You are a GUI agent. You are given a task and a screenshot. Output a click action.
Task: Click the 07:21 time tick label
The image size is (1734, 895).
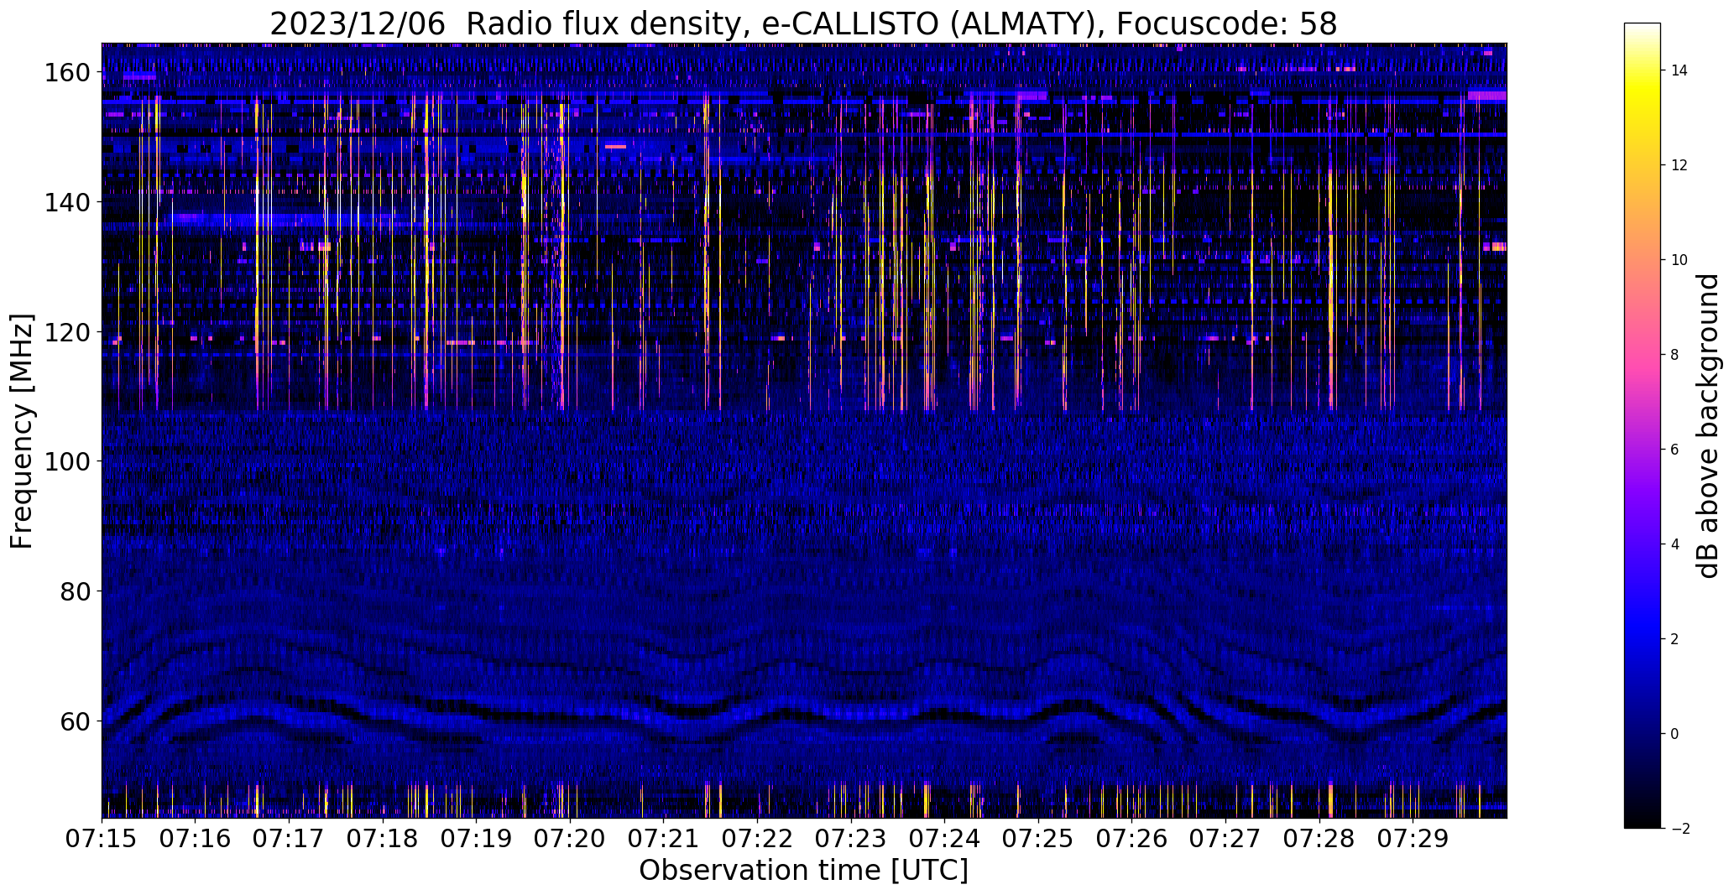[664, 839]
